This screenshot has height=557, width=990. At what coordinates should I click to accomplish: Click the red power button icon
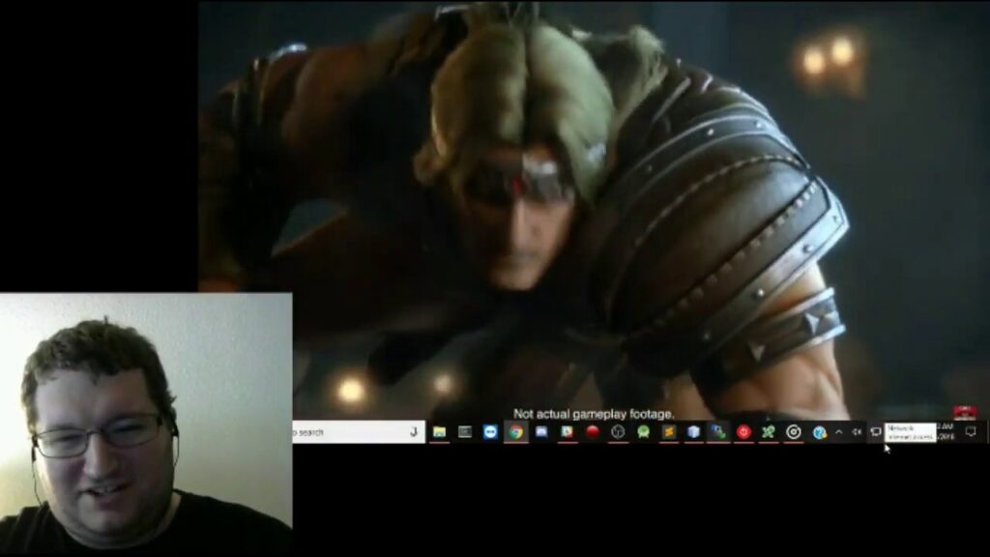(x=743, y=432)
